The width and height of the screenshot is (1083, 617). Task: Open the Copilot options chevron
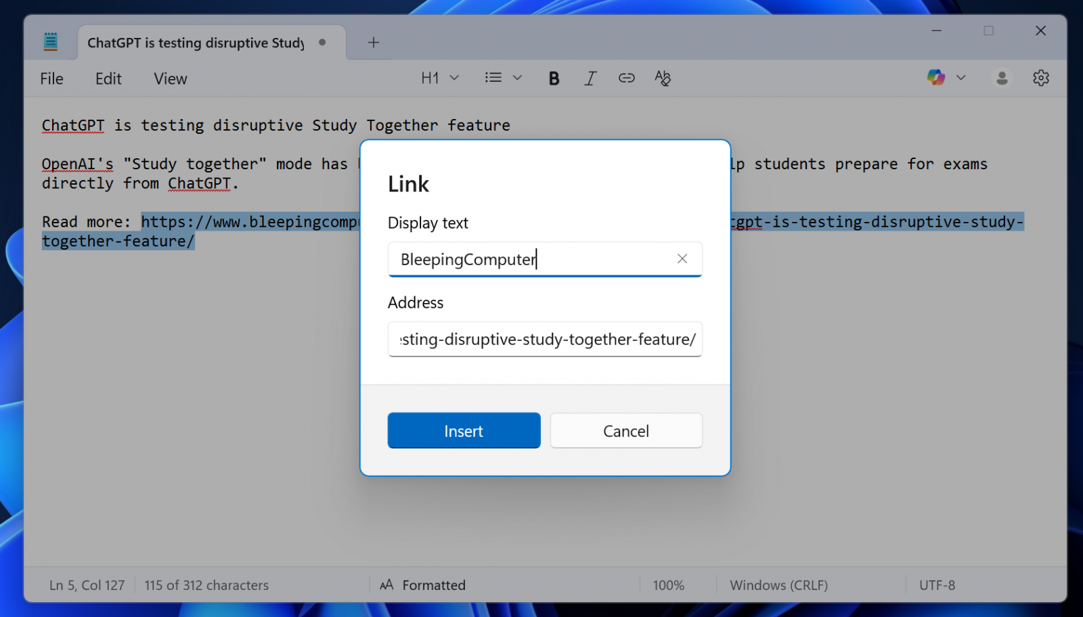click(x=961, y=77)
